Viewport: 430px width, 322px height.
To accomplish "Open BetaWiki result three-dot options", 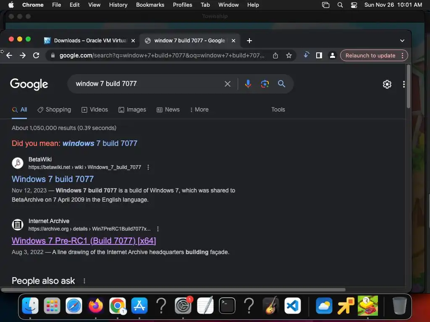I will coord(148,167).
